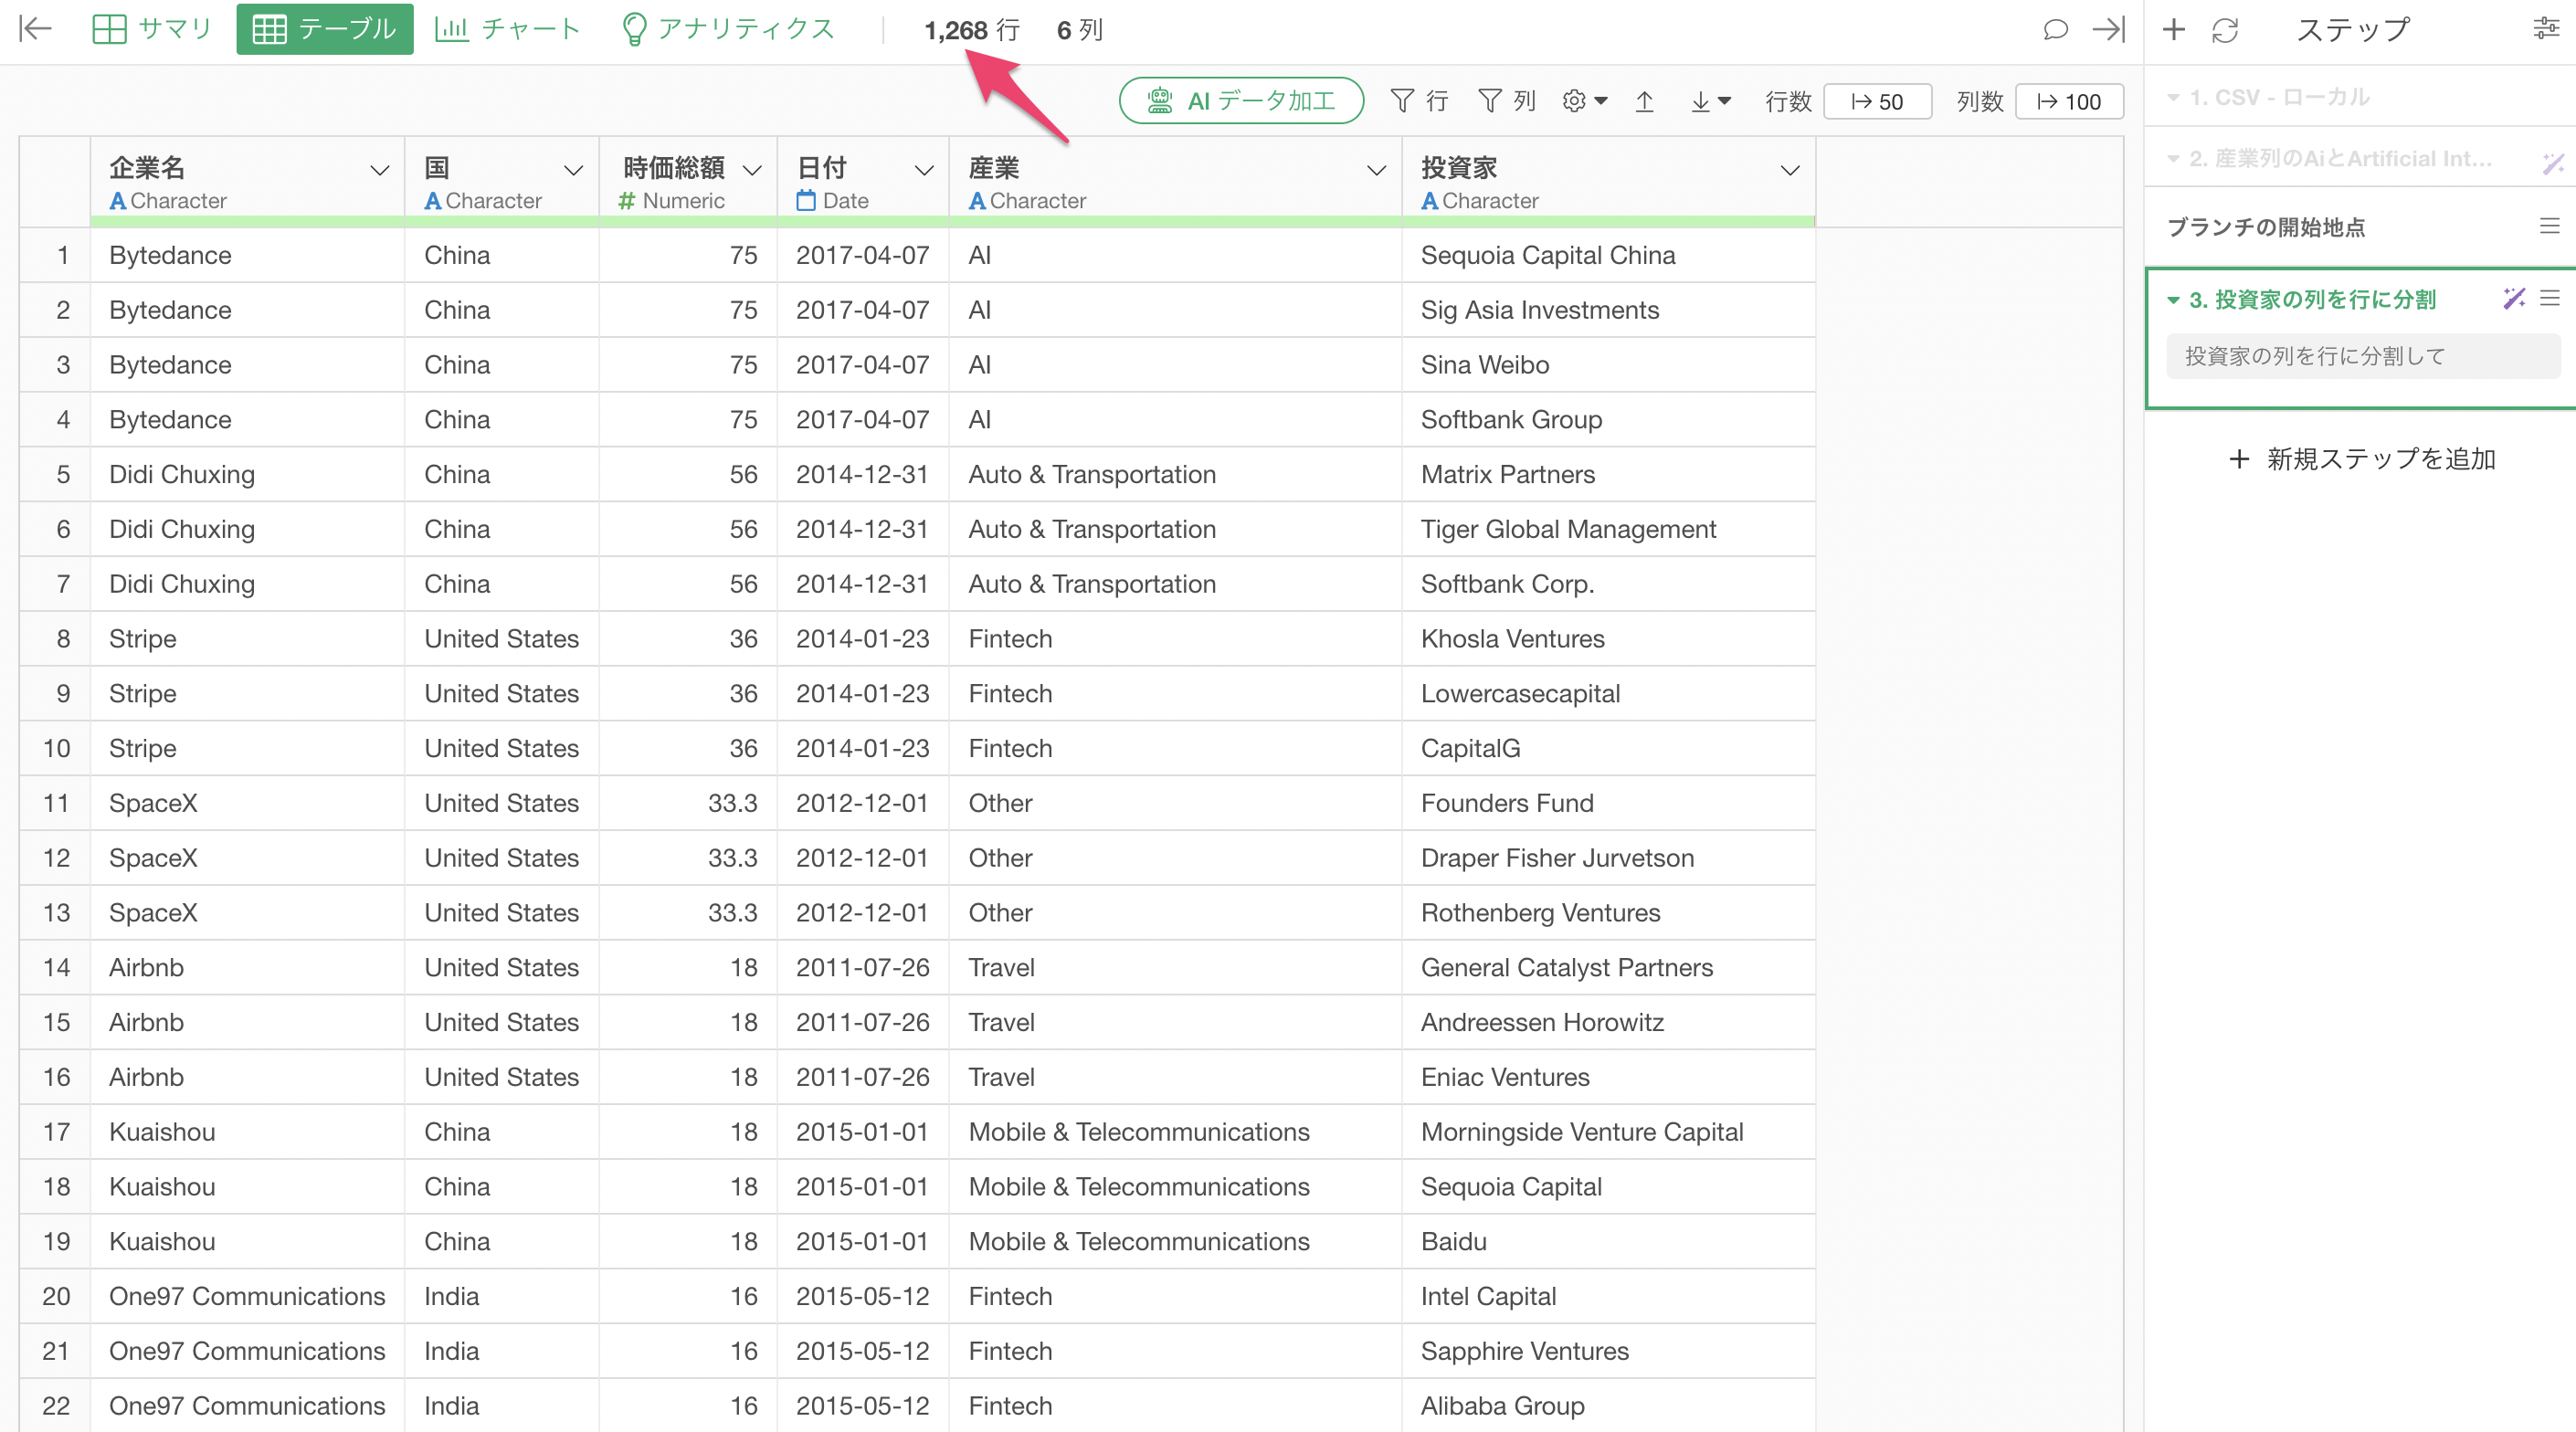Click the AI magic wand on step 3
2576x1432 pixels.
pos(2513,298)
